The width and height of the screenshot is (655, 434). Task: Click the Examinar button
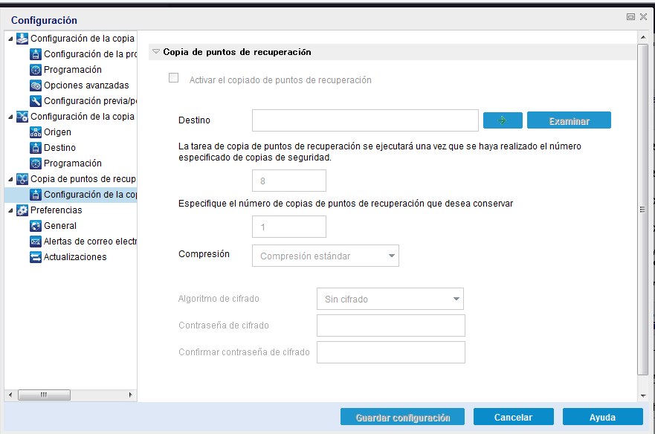(x=569, y=120)
